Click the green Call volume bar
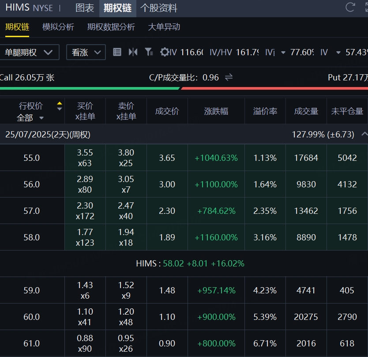The width and height of the screenshot is (368, 357). [90, 88]
